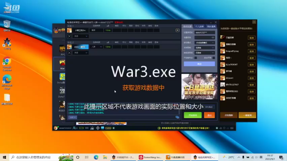Viewport: 287px width, 161px height.
Task: Open Team 2 closed-slot dropdown
Action: pos(80,53)
